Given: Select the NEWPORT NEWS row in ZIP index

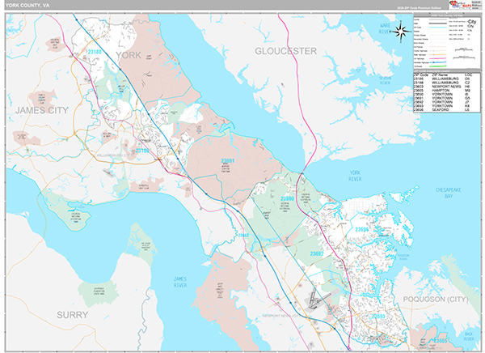Looking at the screenshot, I should point(448,85).
